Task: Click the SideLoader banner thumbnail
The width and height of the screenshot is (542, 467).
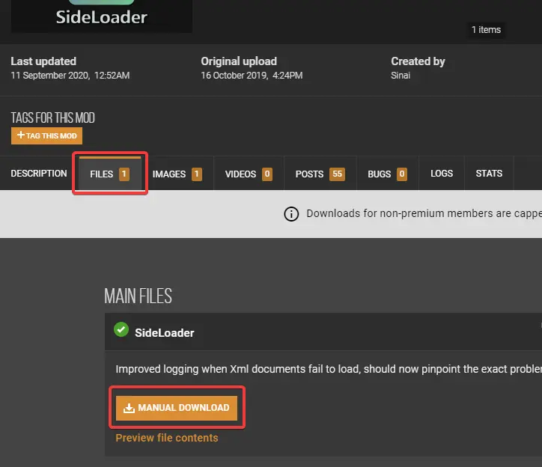Action: (x=102, y=16)
